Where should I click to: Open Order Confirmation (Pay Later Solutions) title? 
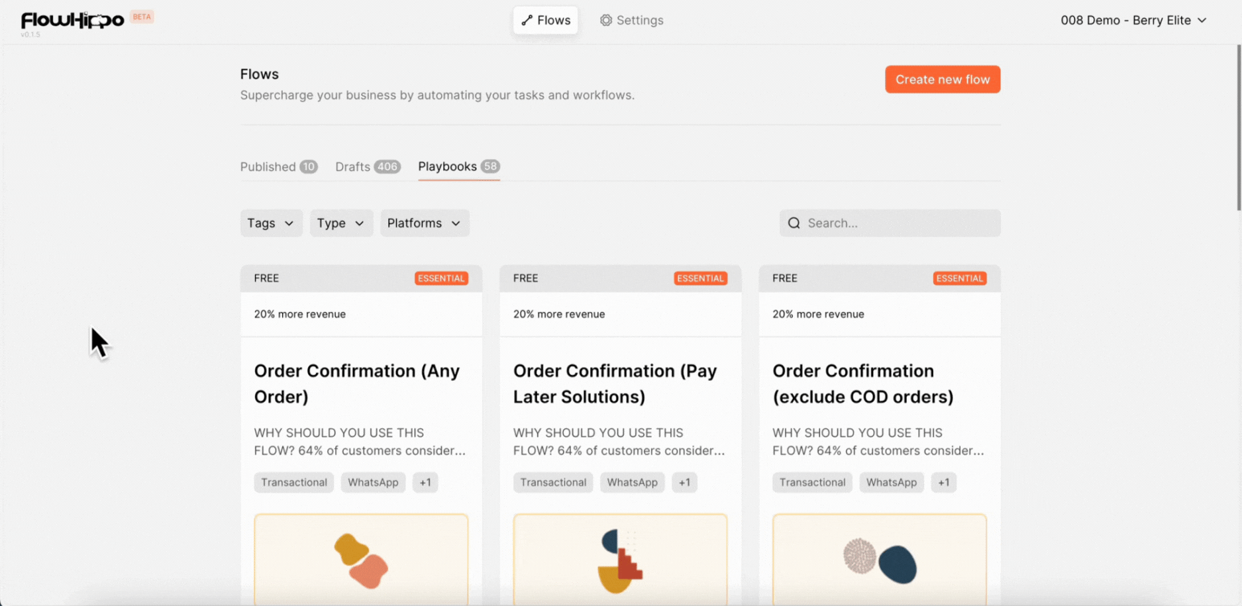(x=615, y=383)
